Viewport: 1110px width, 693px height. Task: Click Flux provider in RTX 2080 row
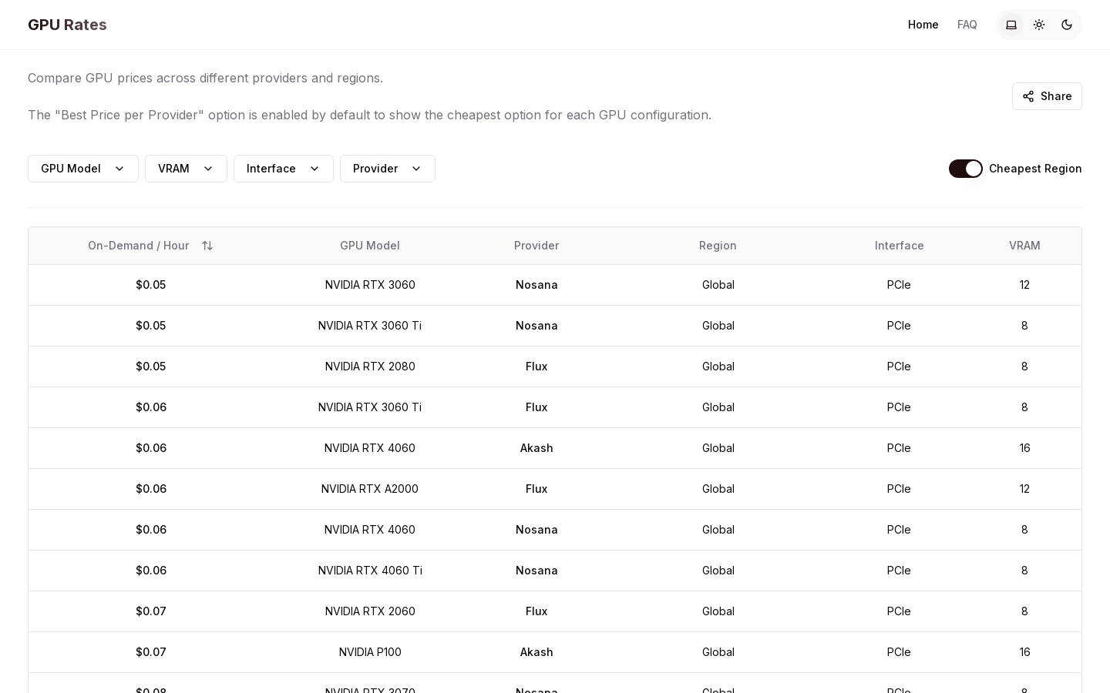(x=536, y=367)
